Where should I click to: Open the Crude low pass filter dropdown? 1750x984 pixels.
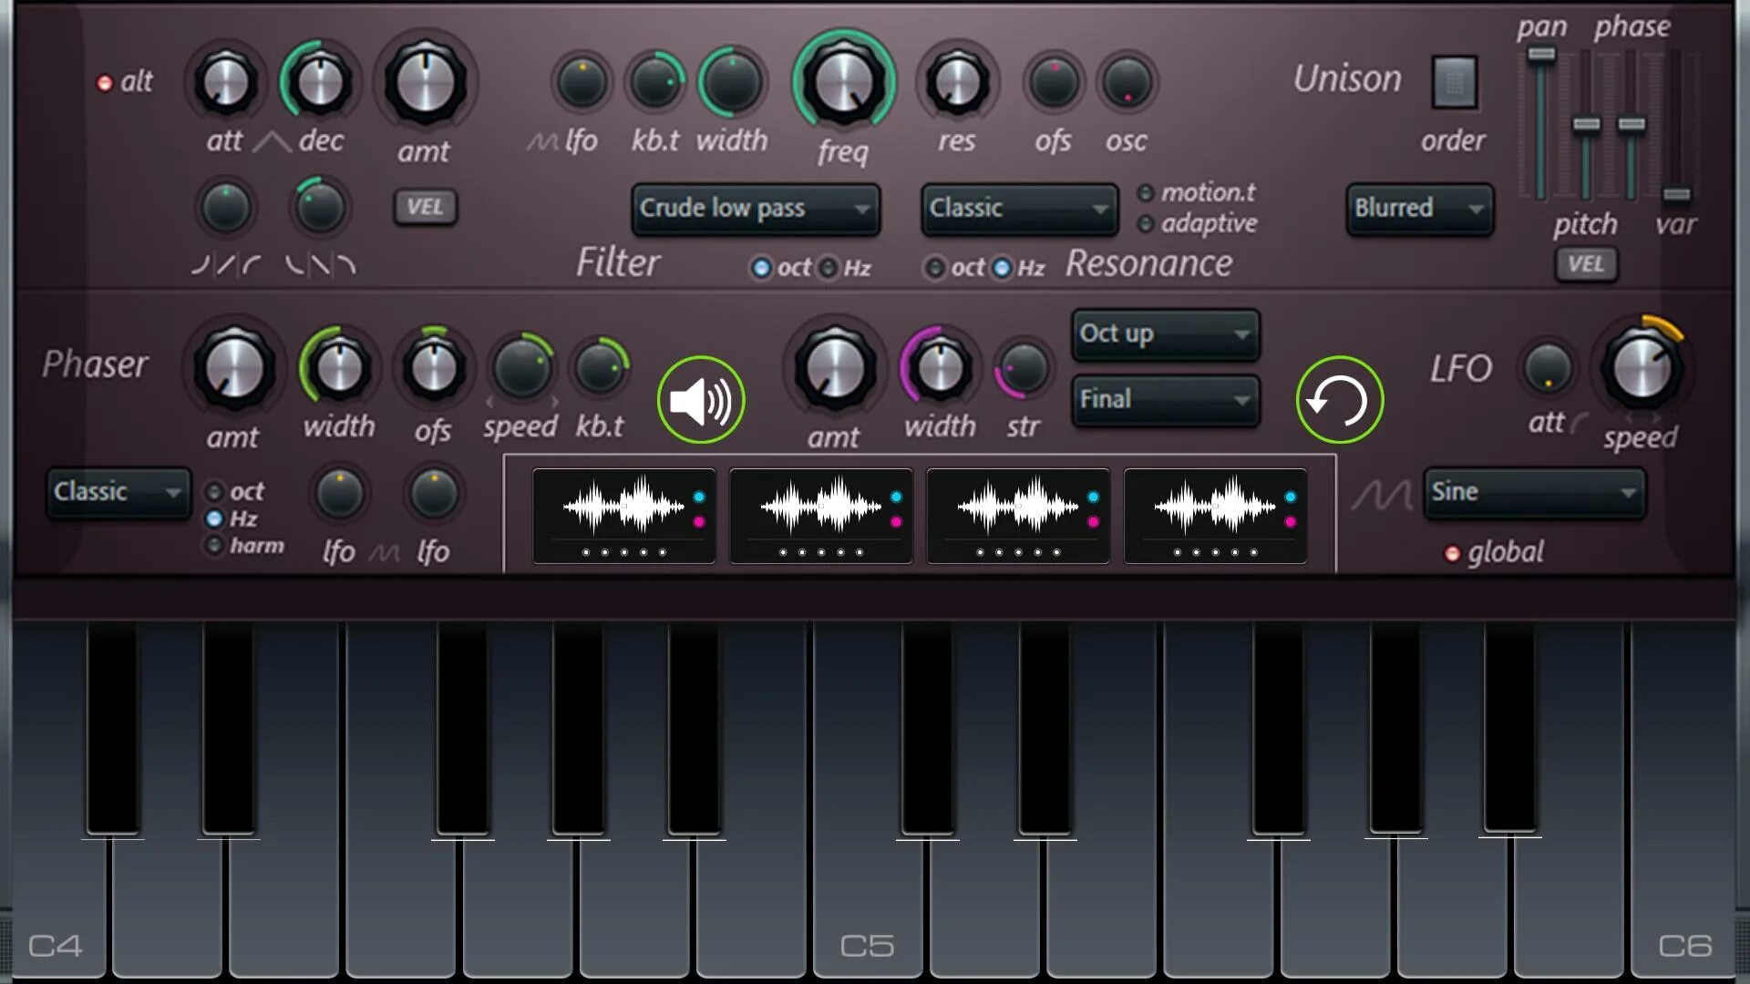(755, 209)
